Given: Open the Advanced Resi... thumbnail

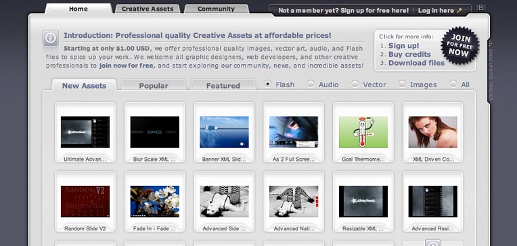Looking at the screenshot, I should tap(433, 201).
